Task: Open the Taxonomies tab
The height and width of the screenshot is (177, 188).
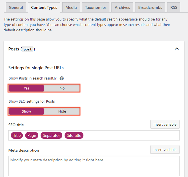Action: point(95,7)
